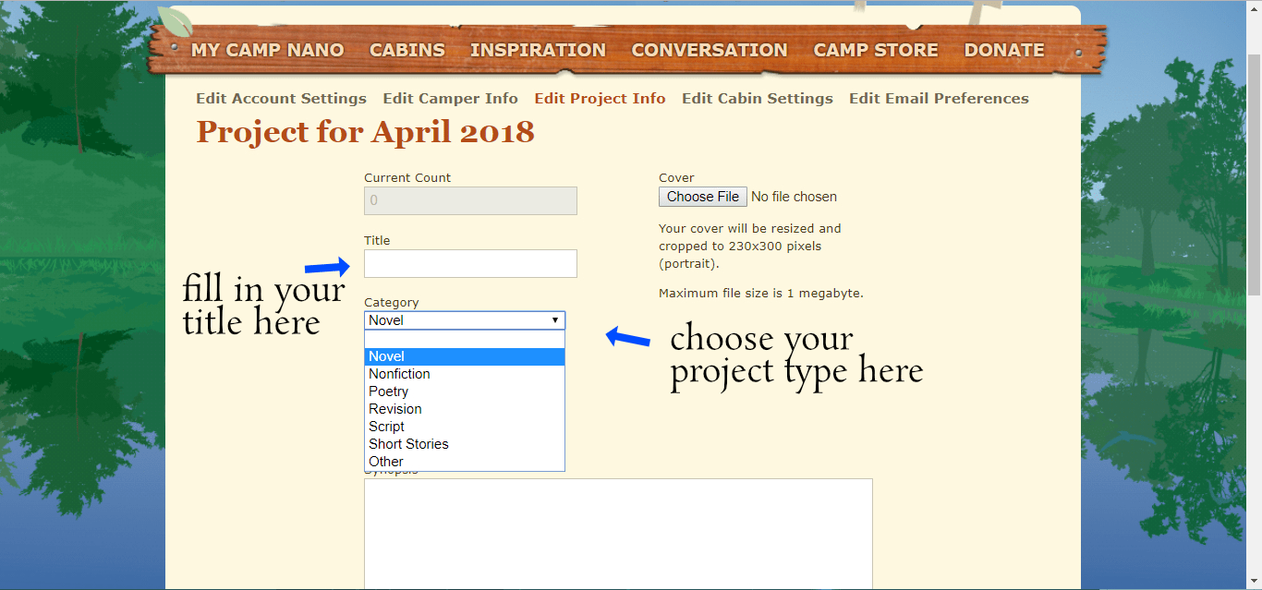Screen dimensions: 1262x590
Task: Choose the blank option in Category list
Action: point(465,339)
